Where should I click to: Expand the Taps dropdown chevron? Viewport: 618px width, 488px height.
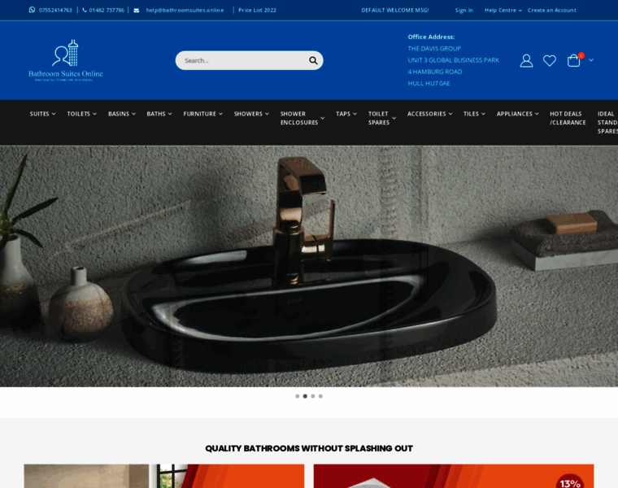point(355,114)
